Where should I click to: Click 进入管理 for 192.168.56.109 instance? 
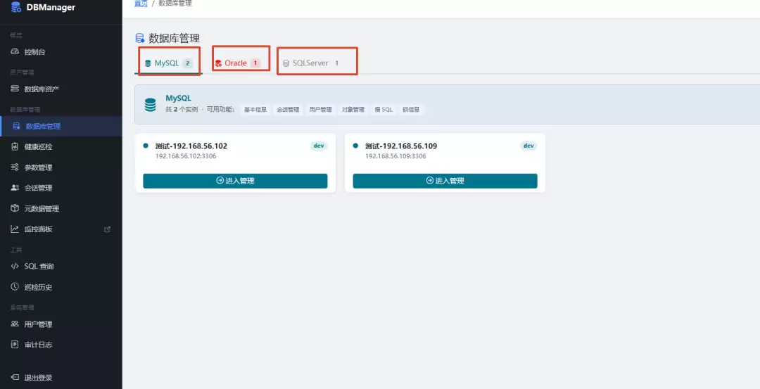[x=445, y=181]
